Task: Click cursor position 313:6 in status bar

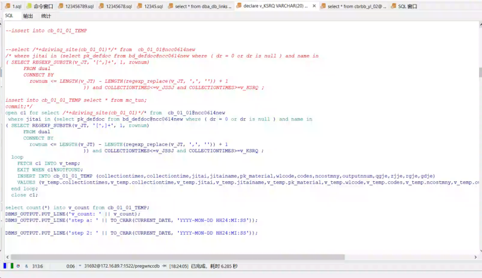Action: [38, 266]
